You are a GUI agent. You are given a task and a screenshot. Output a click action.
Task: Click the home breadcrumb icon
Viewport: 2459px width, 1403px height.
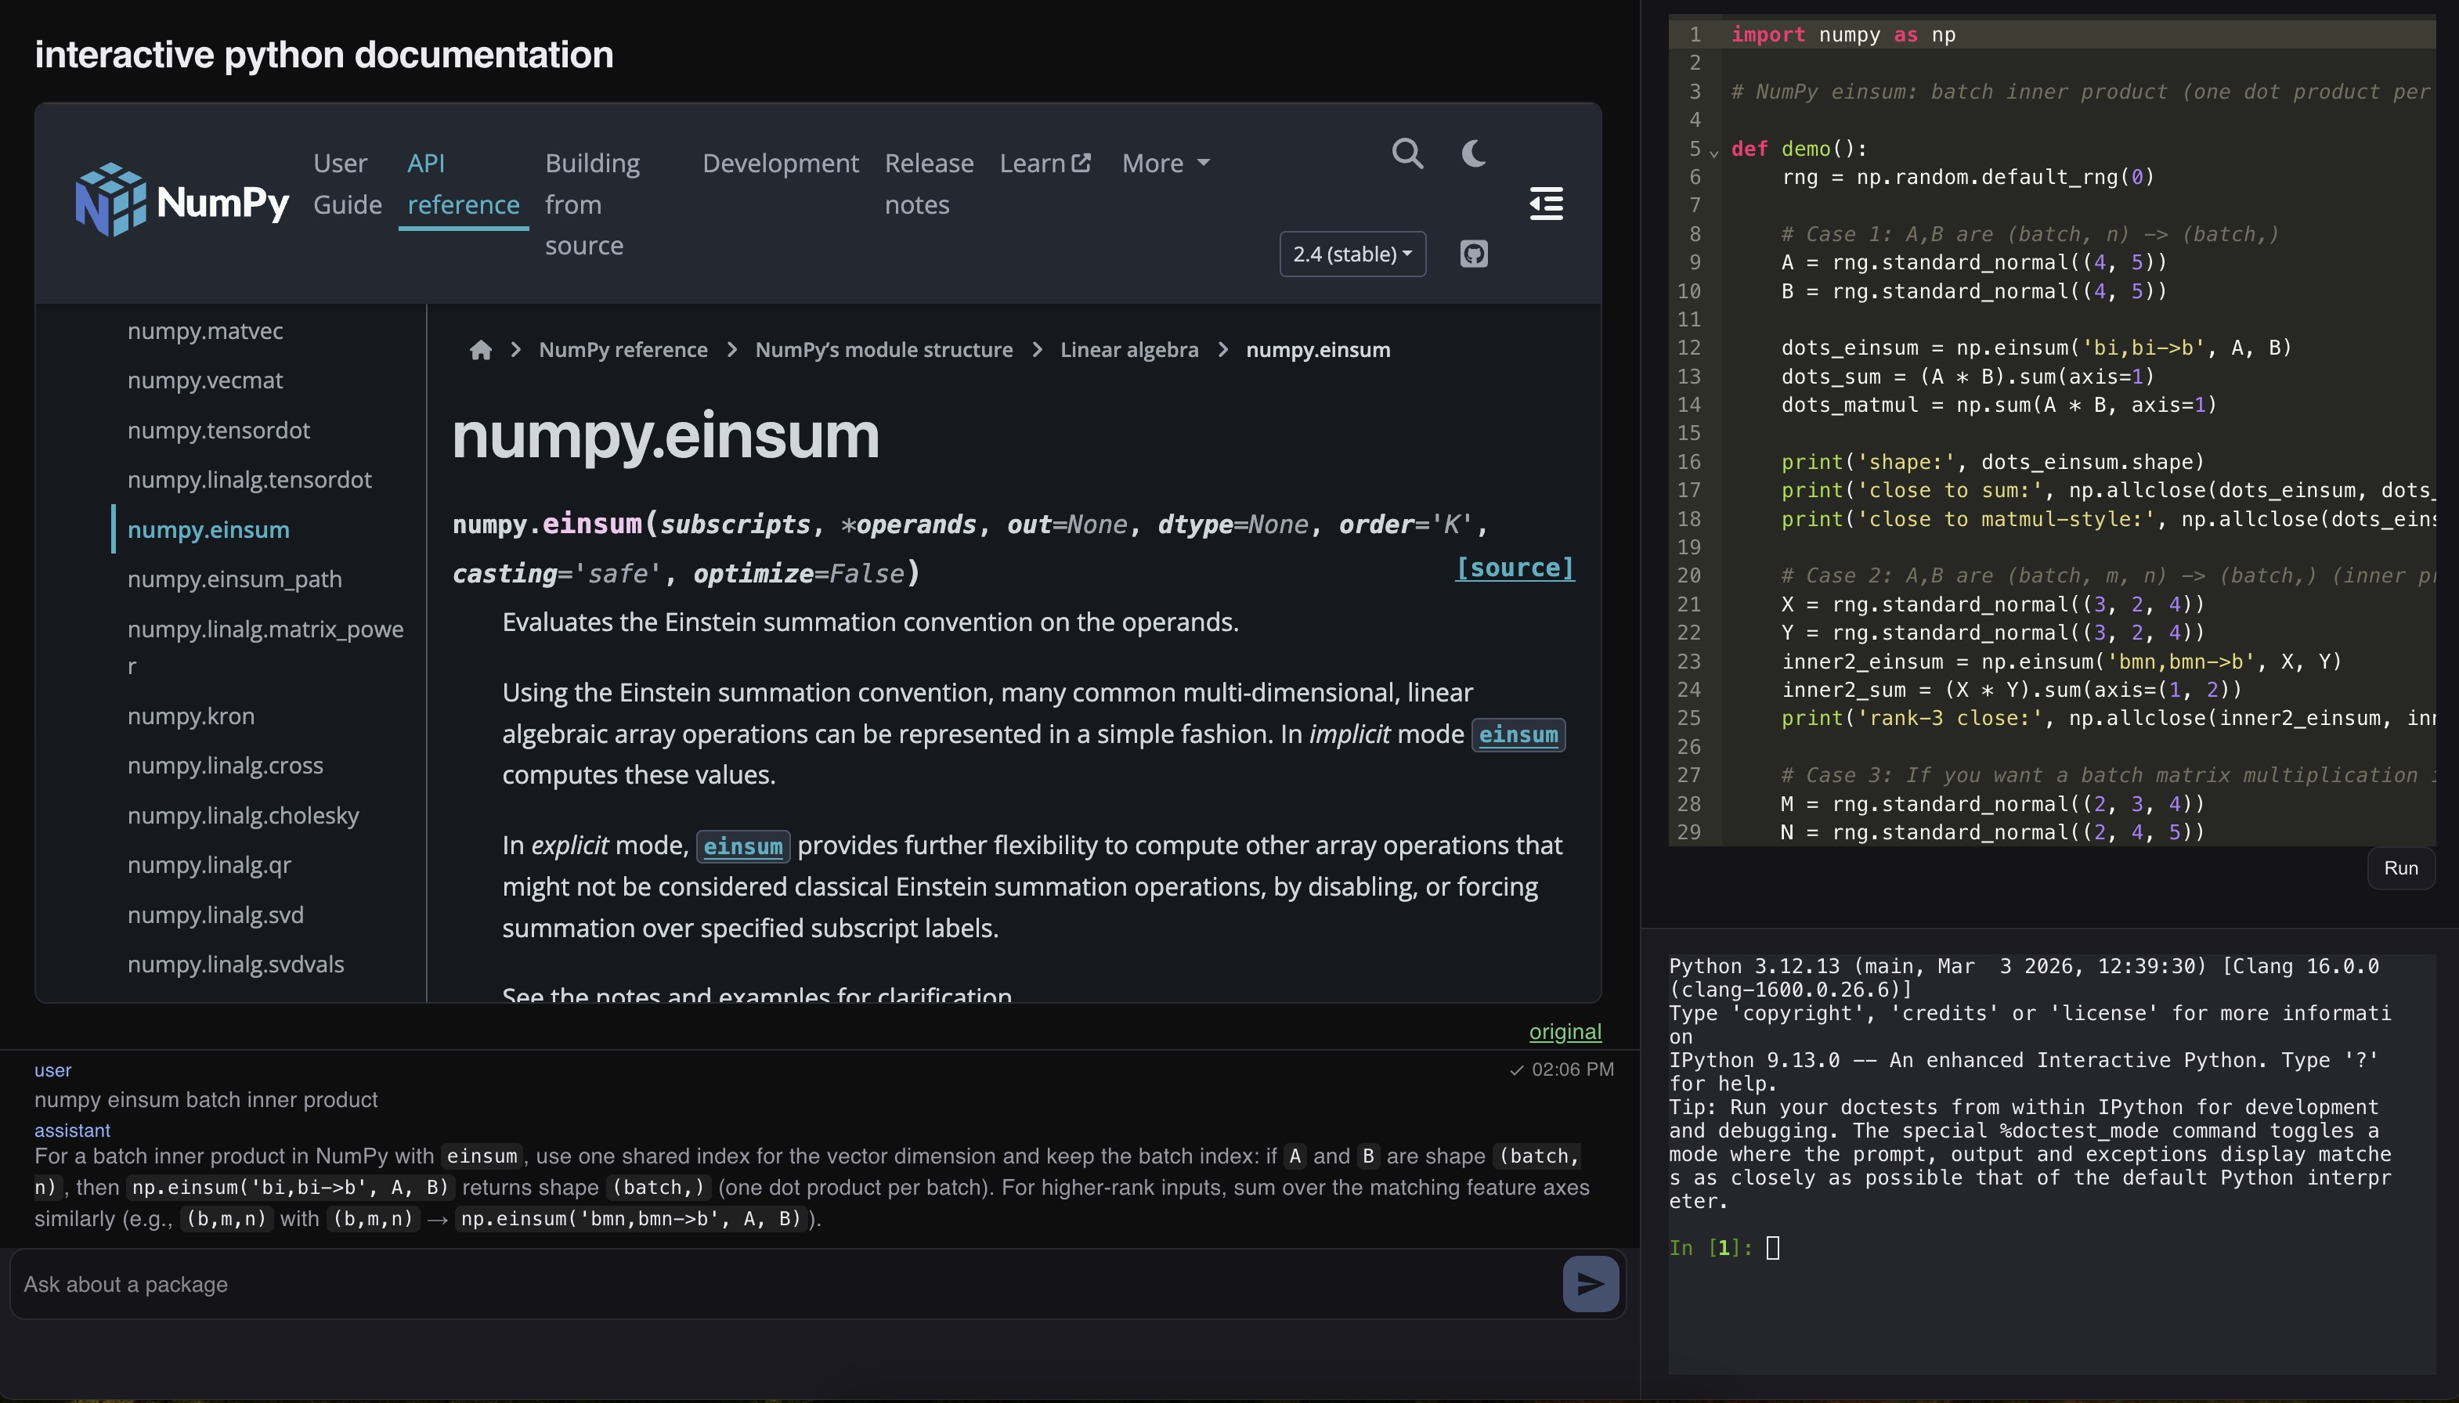click(481, 350)
